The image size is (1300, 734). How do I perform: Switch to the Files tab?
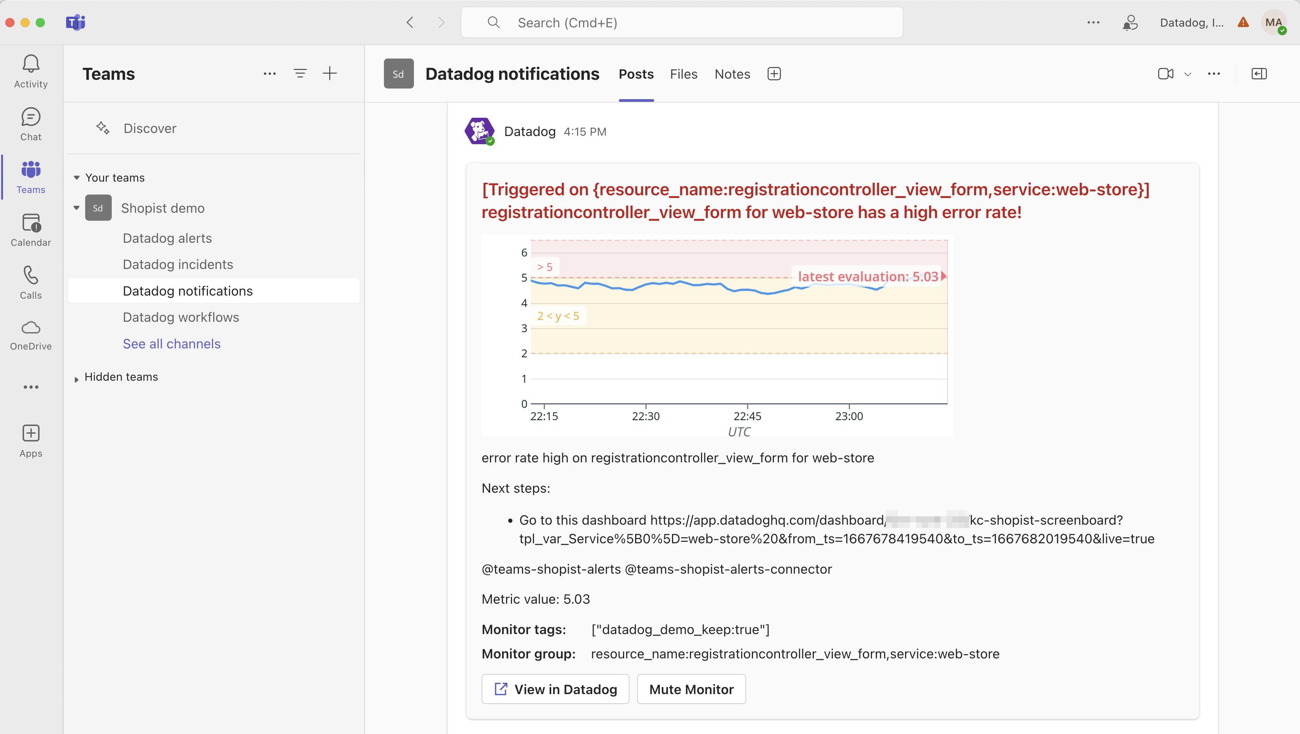click(683, 74)
